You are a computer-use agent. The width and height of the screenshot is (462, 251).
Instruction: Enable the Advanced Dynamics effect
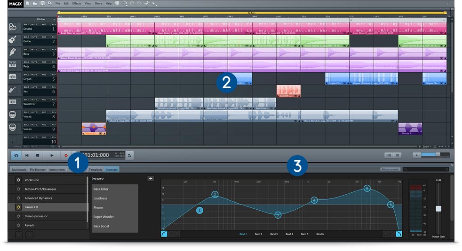[18, 198]
